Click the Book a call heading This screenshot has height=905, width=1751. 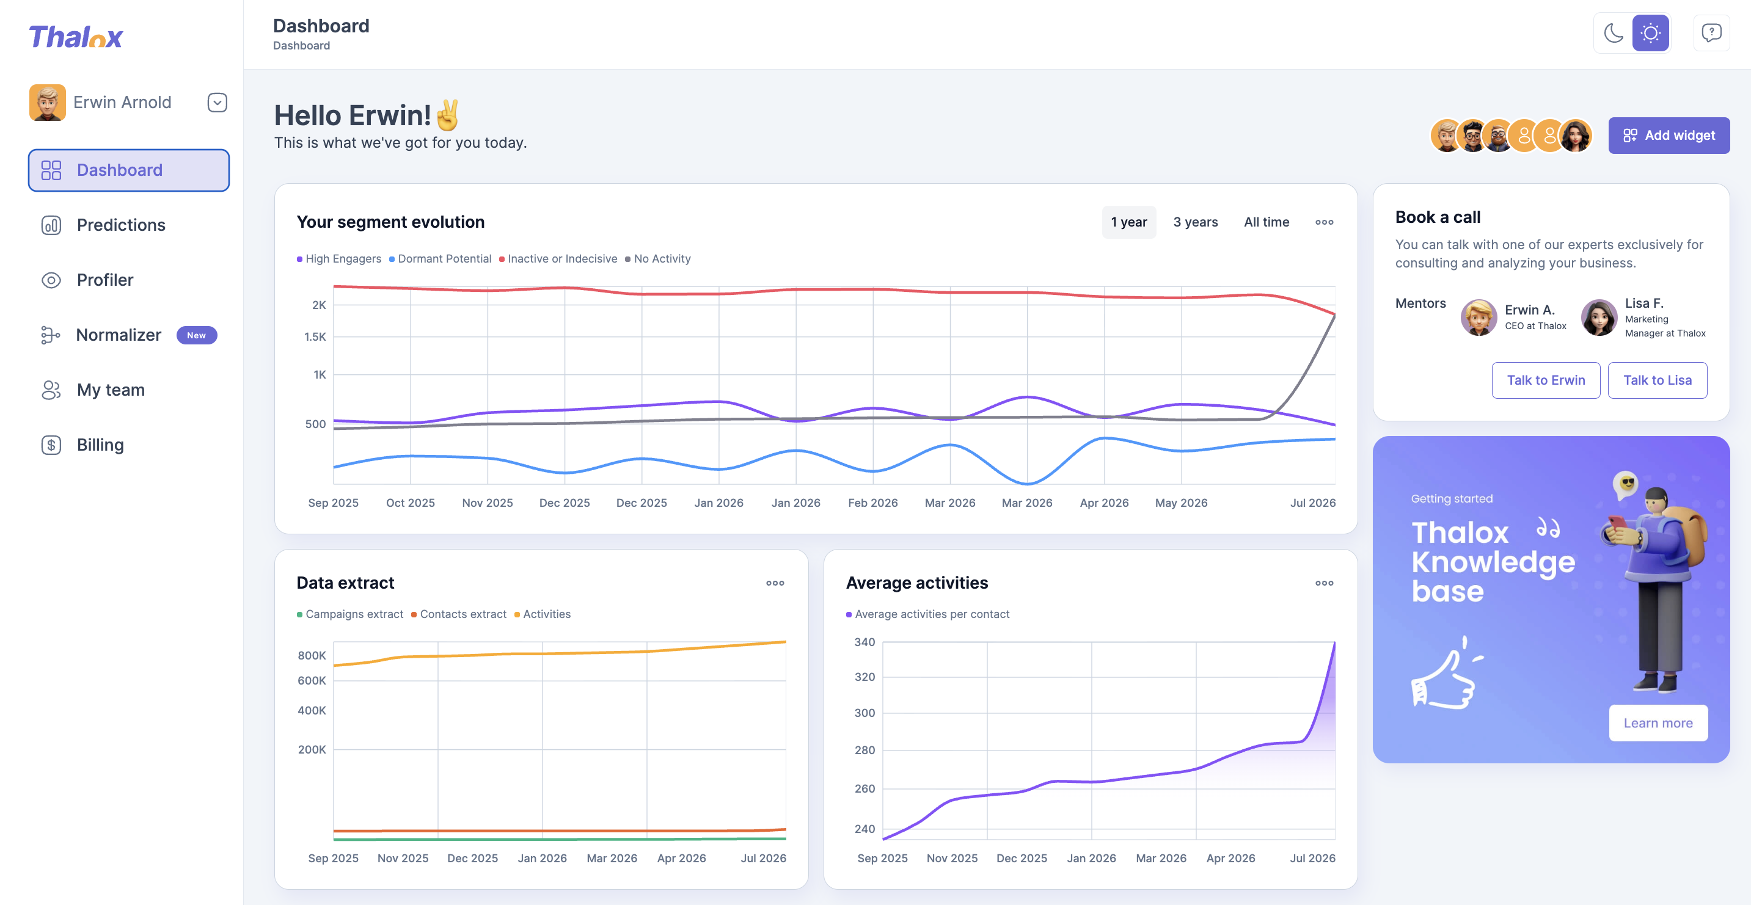pyautogui.click(x=1438, y=217)
